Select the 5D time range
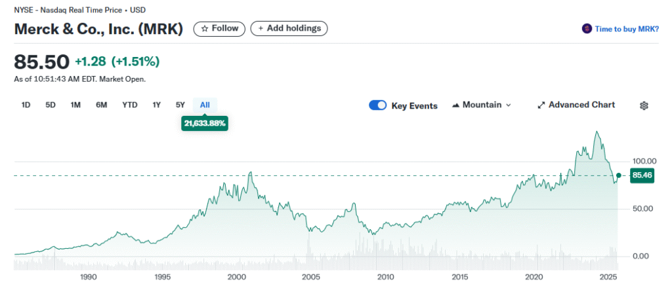The image size is (672, 288). [x=51, y=105]
